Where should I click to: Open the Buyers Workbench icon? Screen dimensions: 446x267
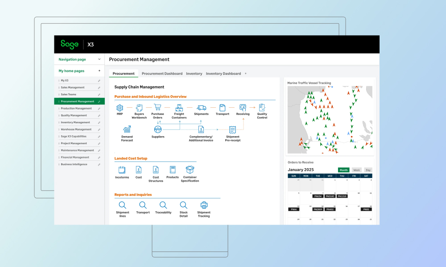tap(139, 108)
